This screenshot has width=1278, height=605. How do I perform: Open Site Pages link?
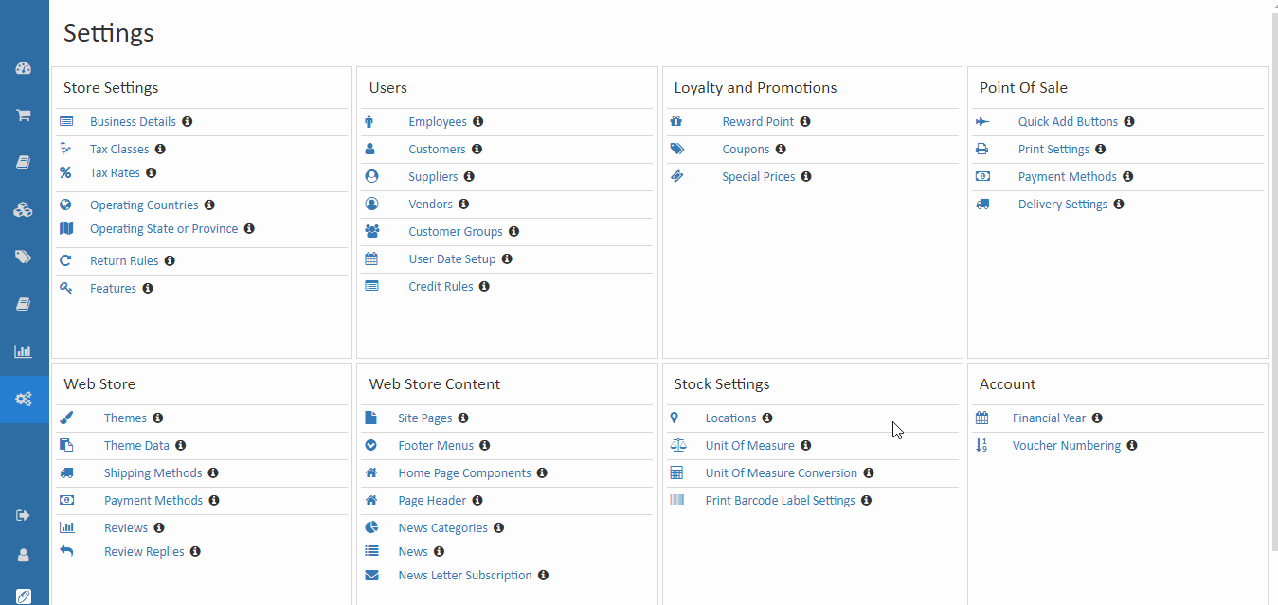tap(425, 418)
